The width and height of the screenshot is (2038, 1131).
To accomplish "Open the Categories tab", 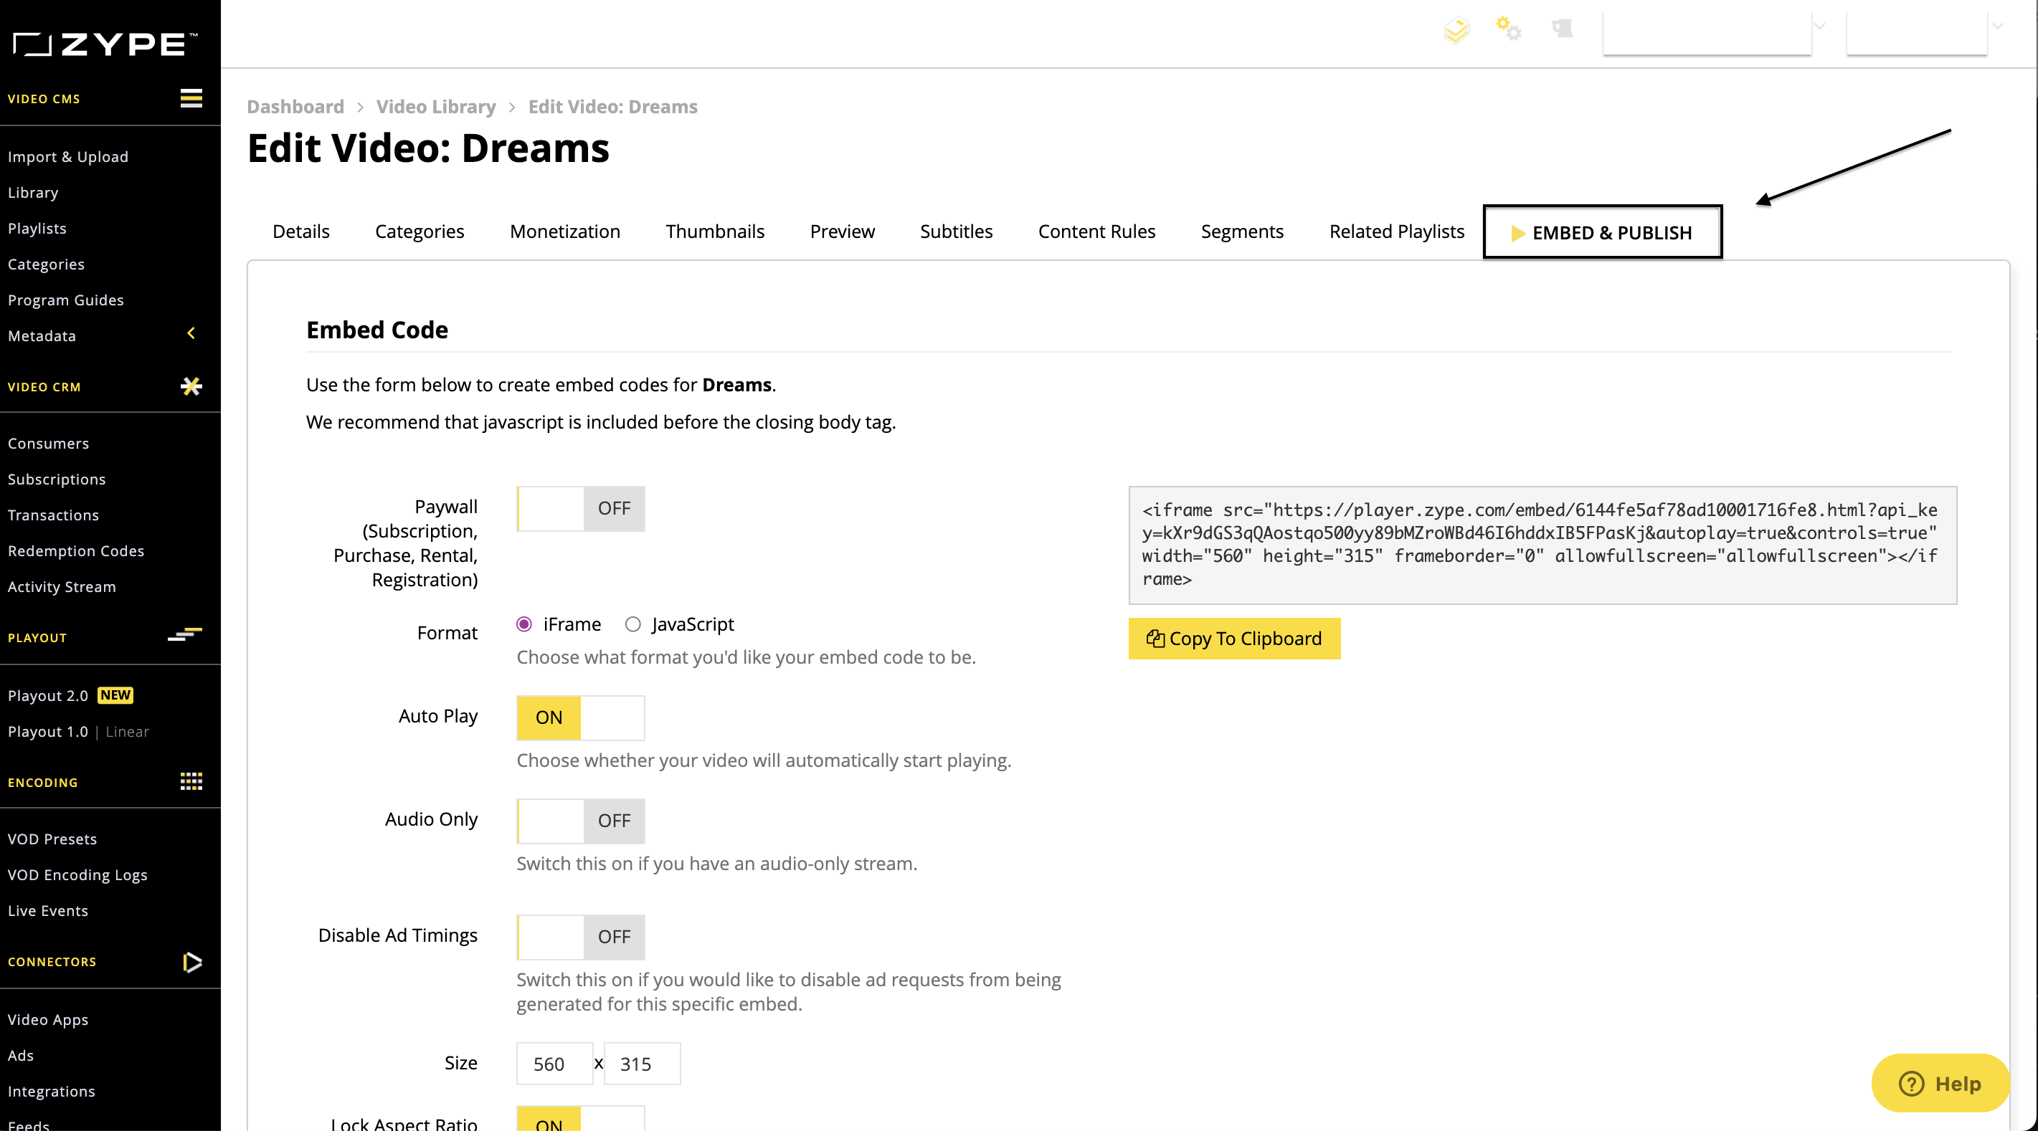I will pyautogui.click(x=420, y=232).
